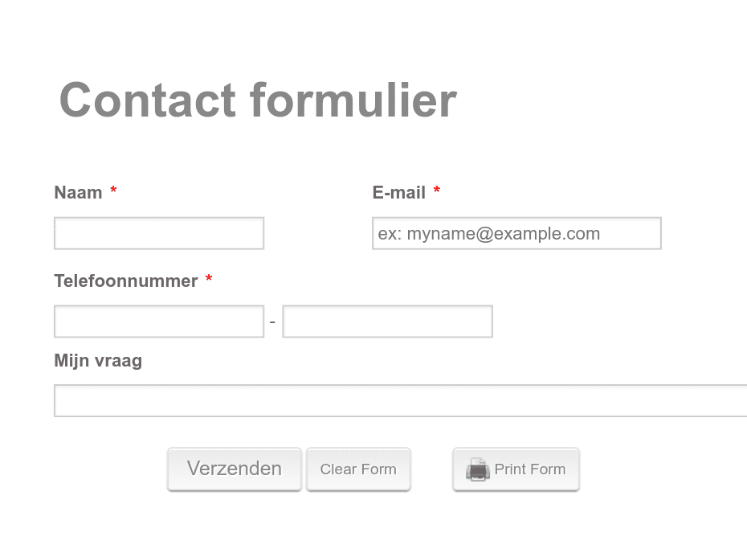
Task: Click the Print Form button text
Action: point(530,469)
